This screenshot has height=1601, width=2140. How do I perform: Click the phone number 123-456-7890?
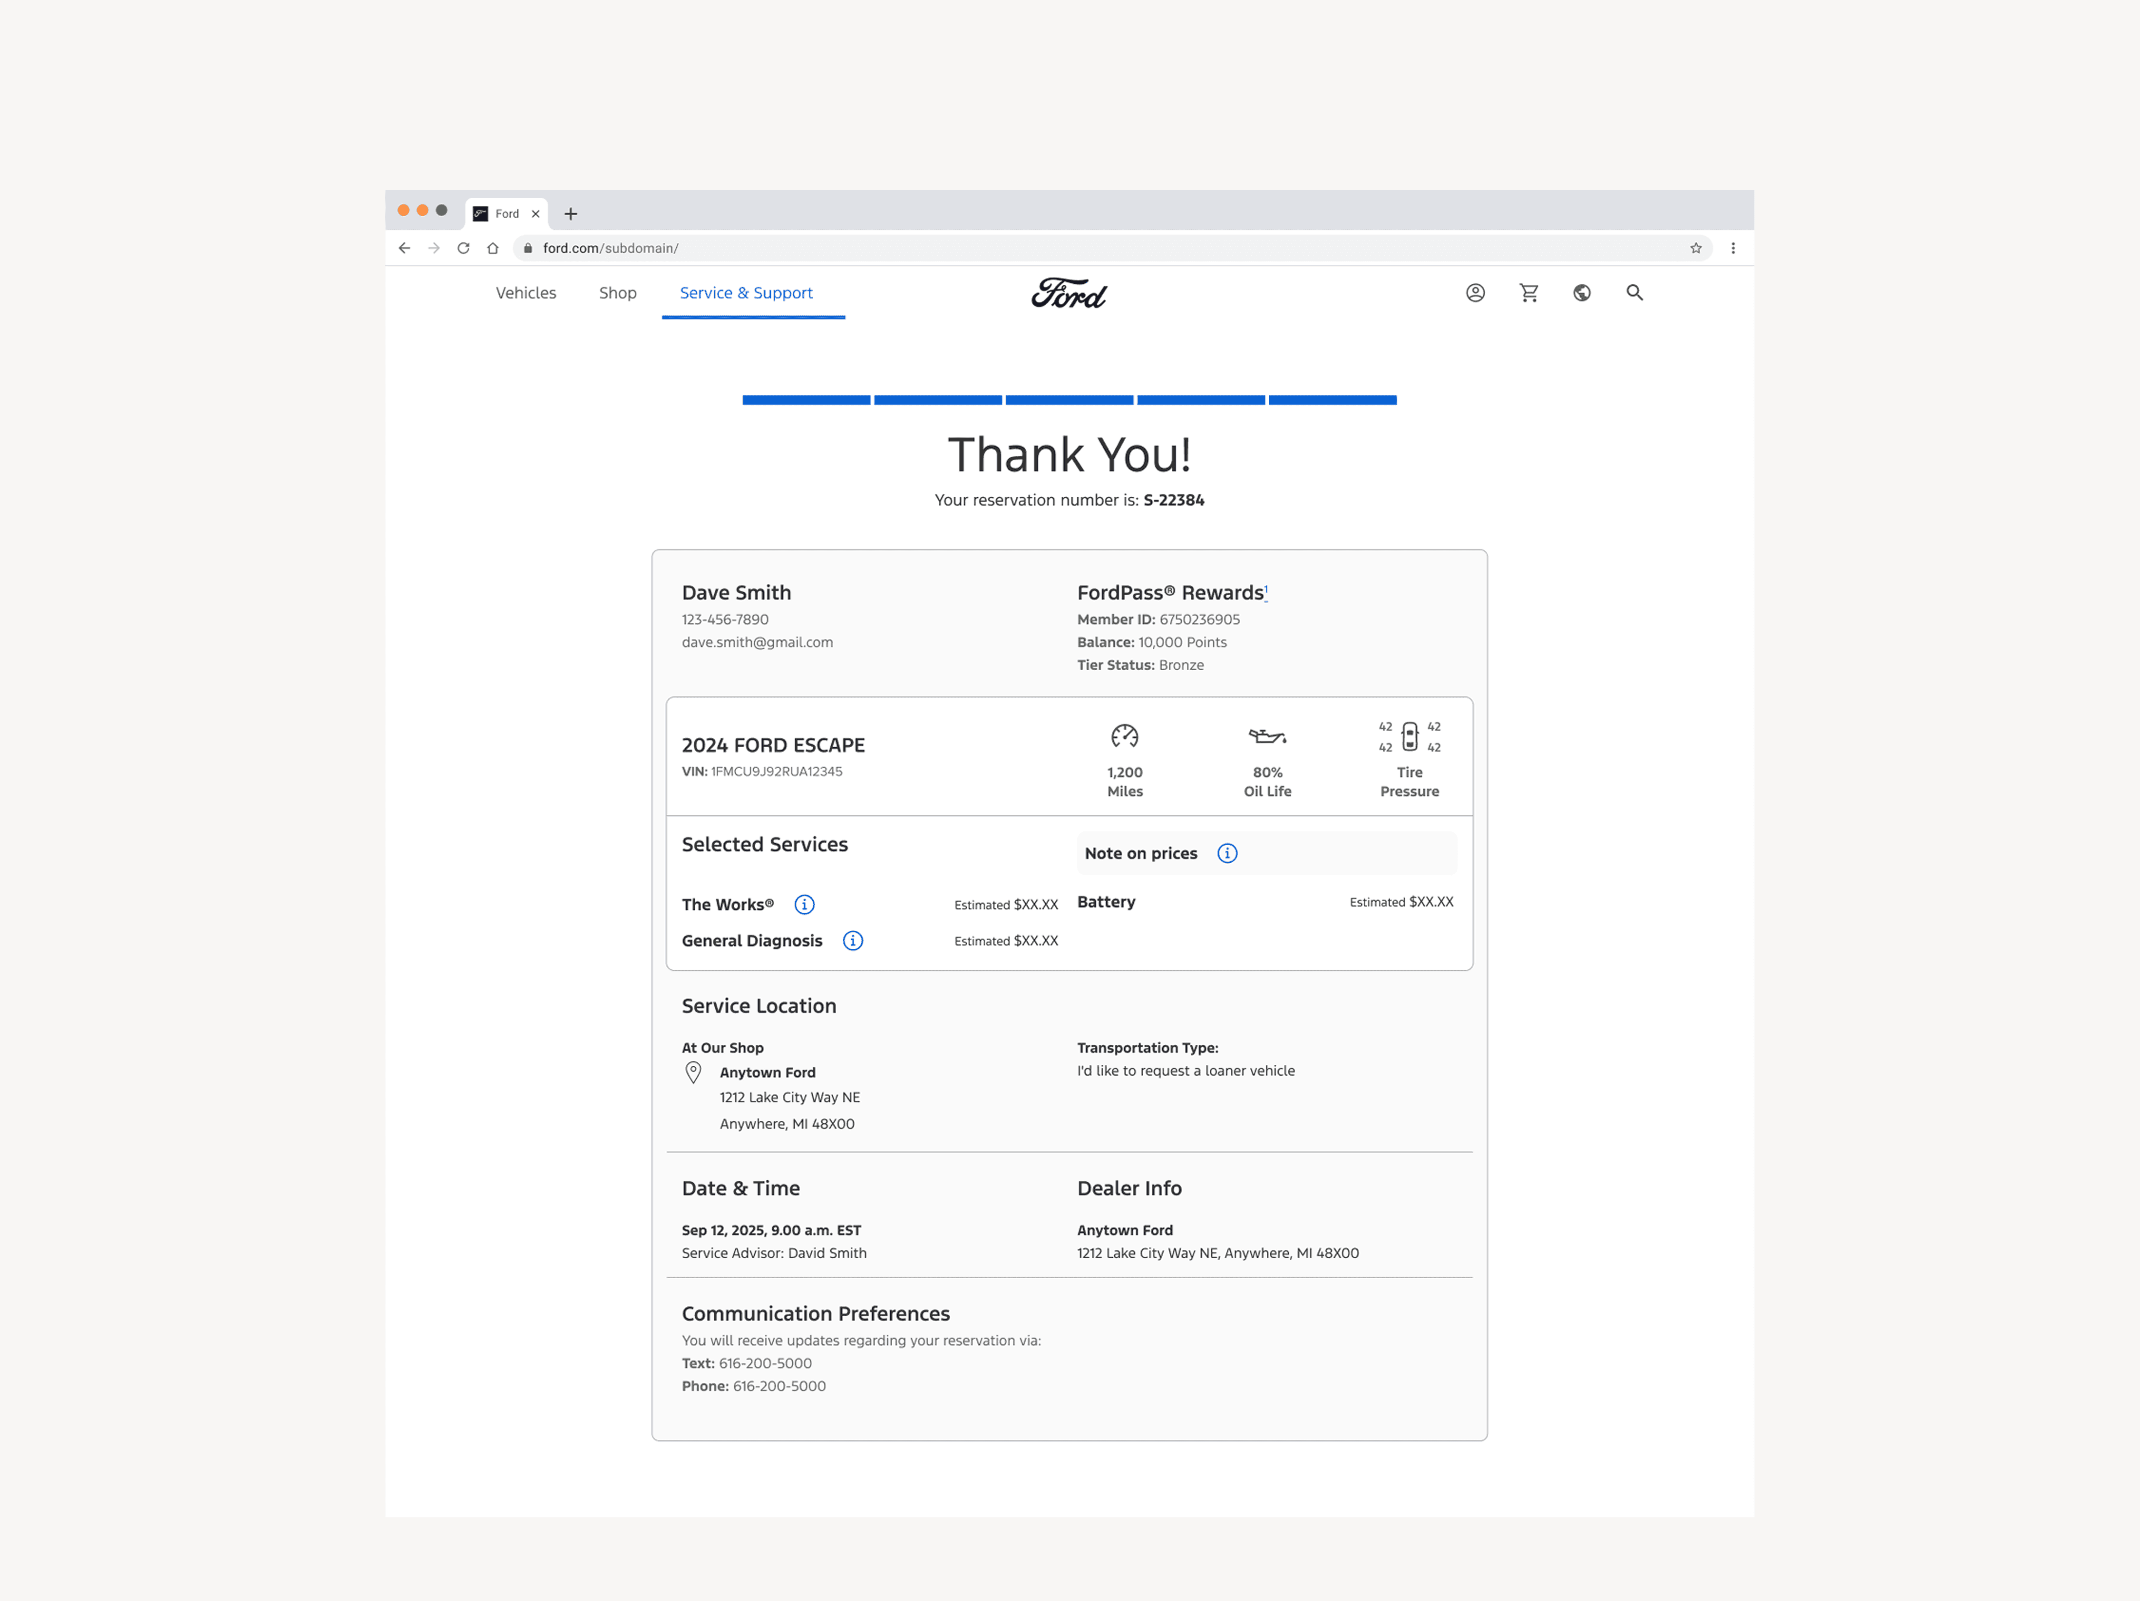[726, 620]
